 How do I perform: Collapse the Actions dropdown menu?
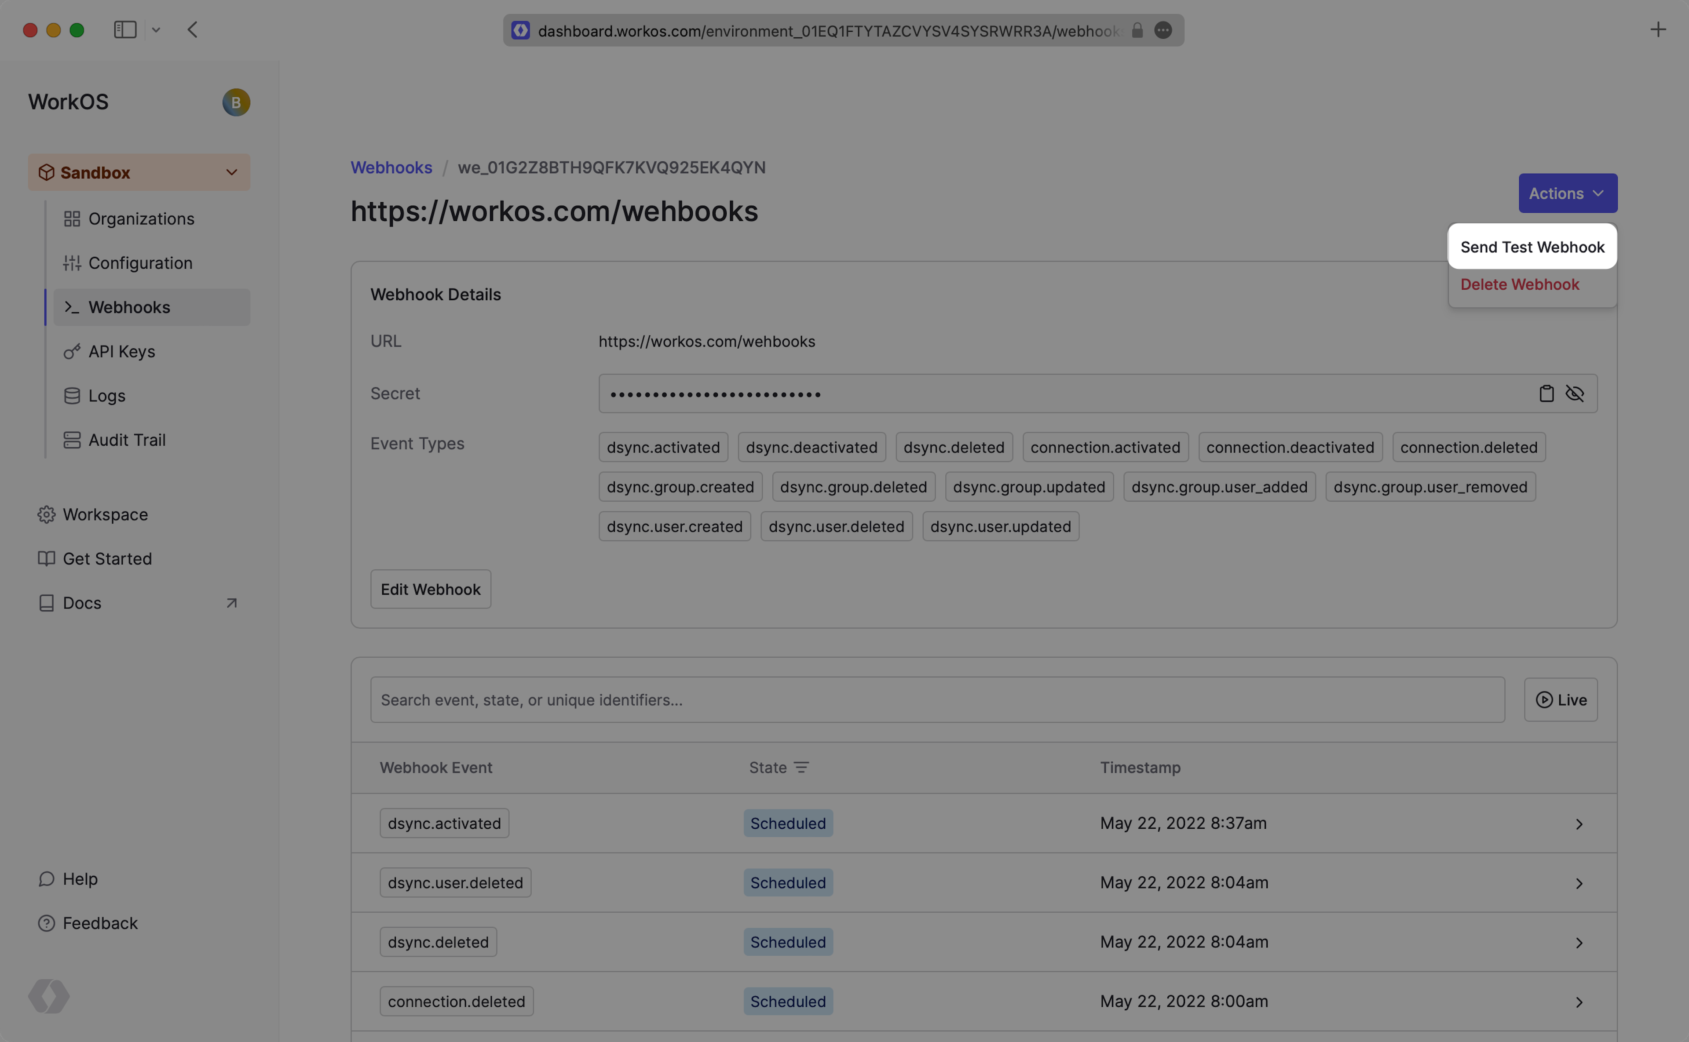1568,193
